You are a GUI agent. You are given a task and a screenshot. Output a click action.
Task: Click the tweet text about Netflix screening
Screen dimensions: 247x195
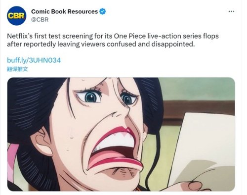[113, 40]
